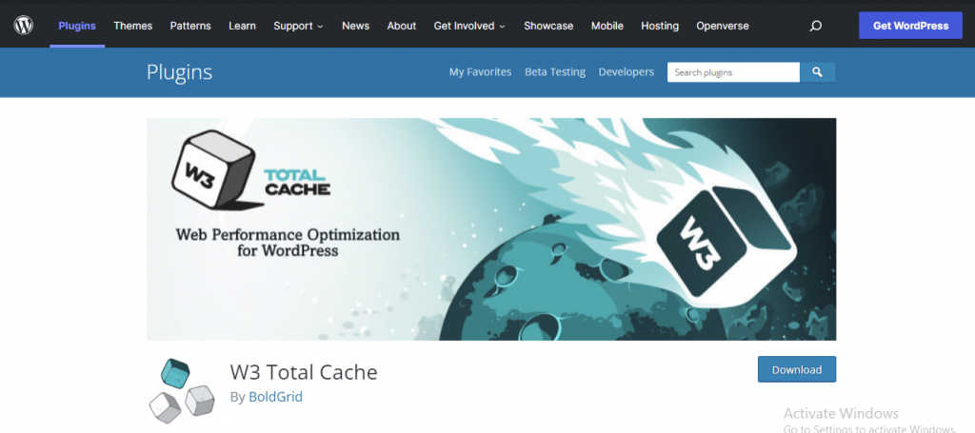Open Patterns in the top navigation

(x=190, y=26)
